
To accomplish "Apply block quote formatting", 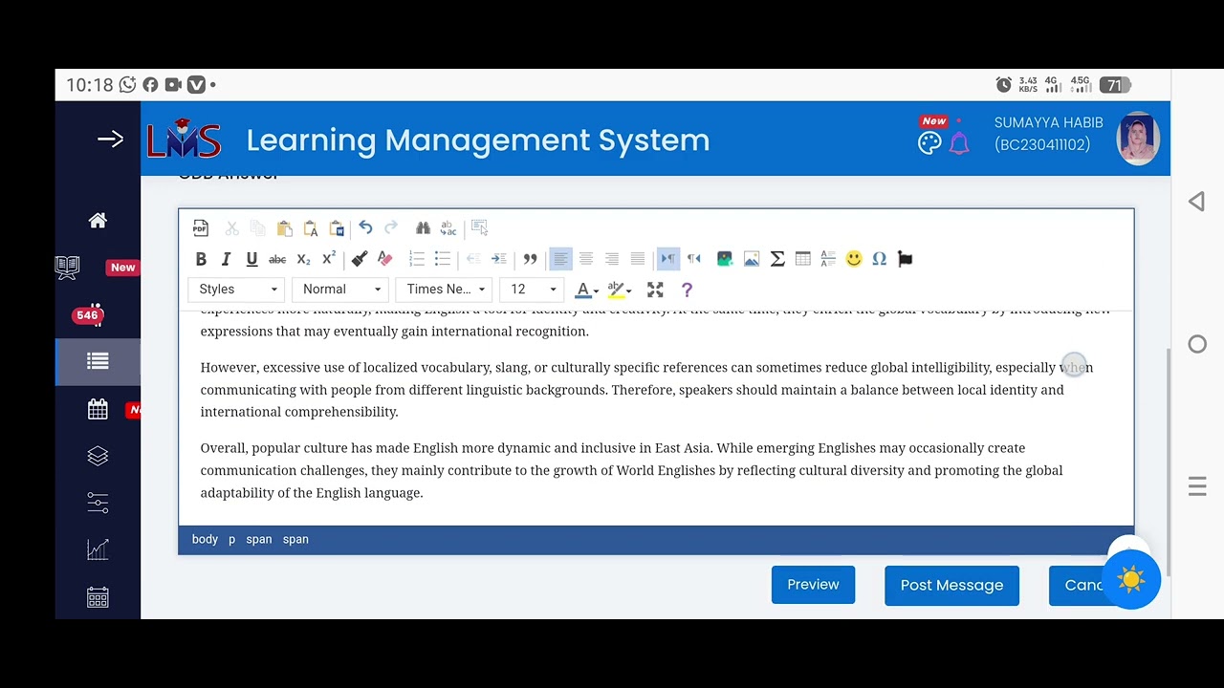I will 530,259.
